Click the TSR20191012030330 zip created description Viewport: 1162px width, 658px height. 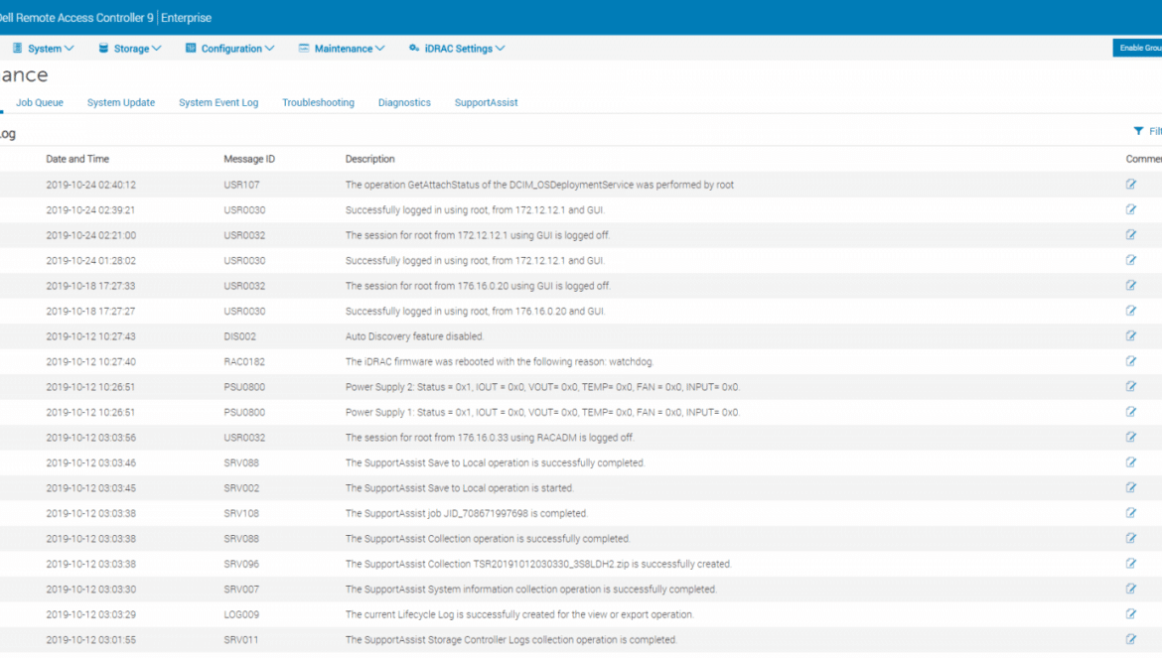click(x=538, y=564)
